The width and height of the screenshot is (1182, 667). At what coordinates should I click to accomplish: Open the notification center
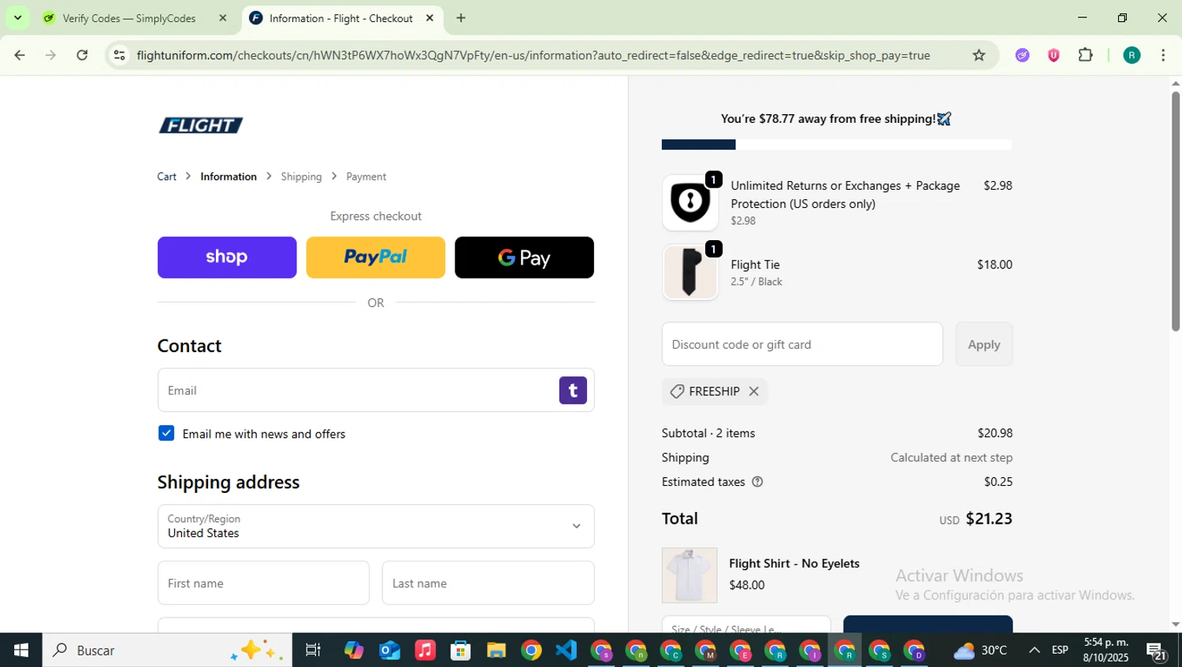tap(1157, 651)
